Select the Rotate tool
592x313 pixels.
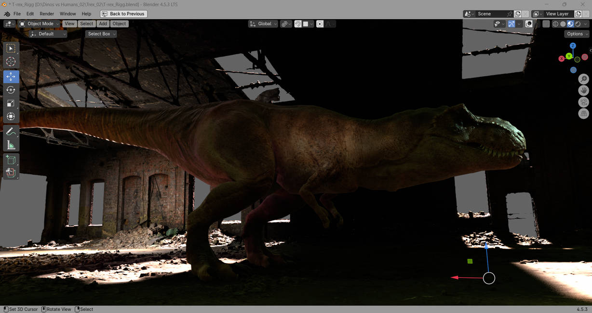point(11,90)
